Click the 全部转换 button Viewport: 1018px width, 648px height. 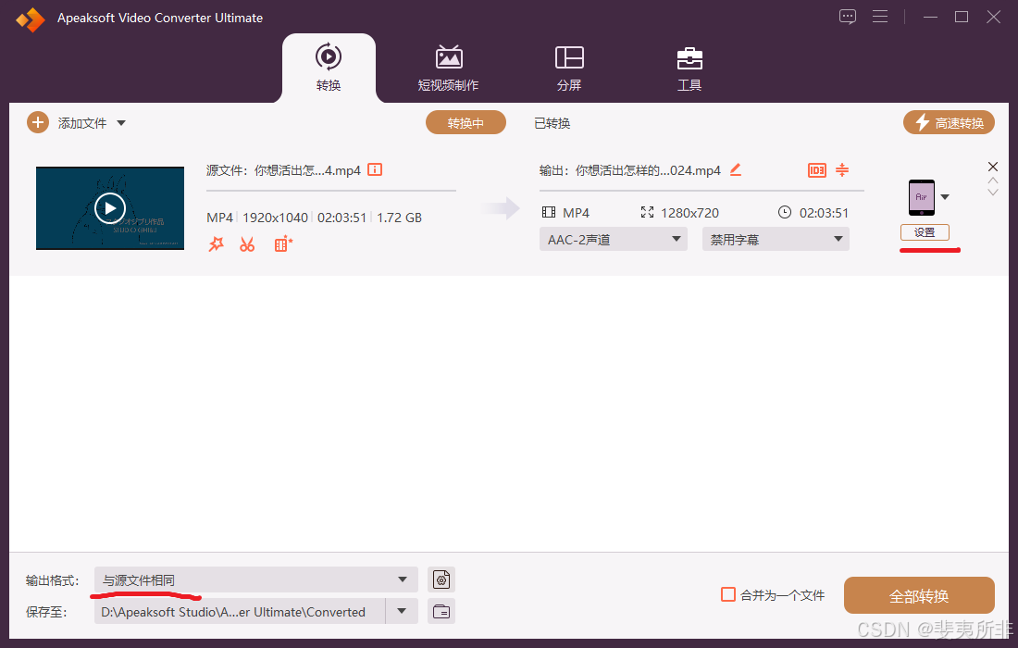pyautogui.click(x=919, y=595)
